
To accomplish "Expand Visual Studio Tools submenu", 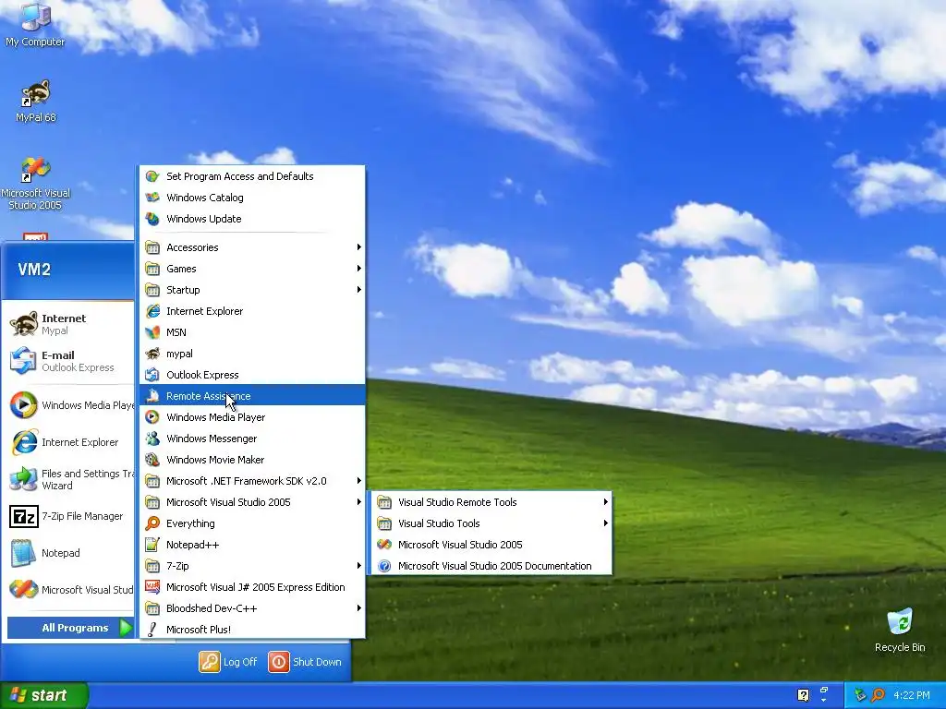I will click(x=491, y=523).
